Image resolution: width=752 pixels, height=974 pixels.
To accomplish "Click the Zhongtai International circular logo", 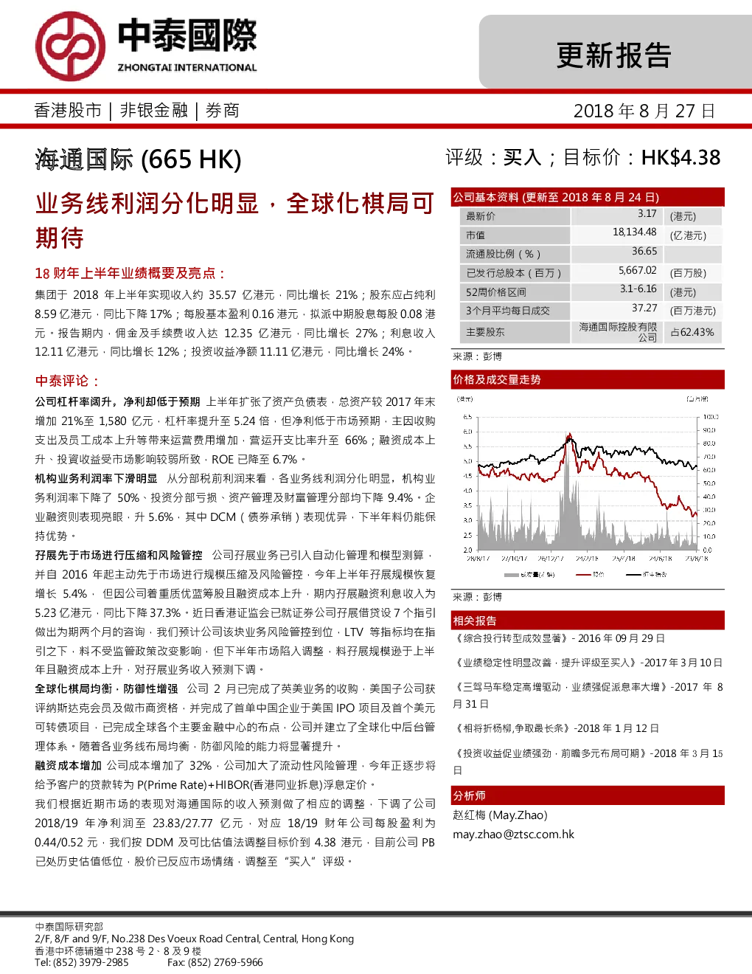I will point(71,46).
